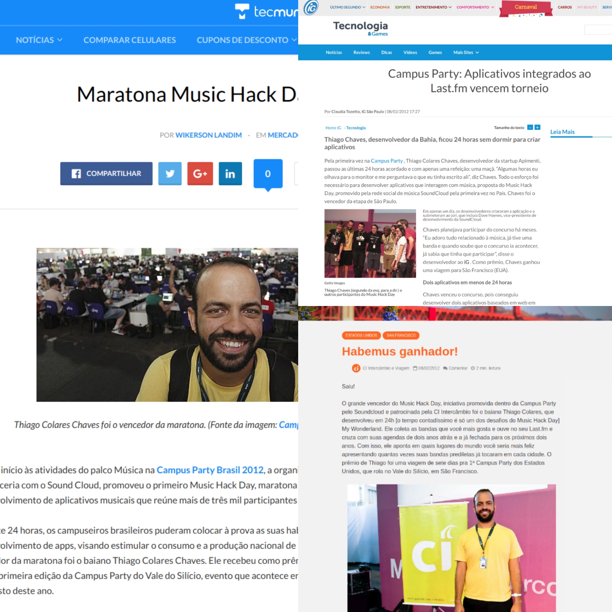Click the Campus Party Last.fm headline

click(490, 81)
